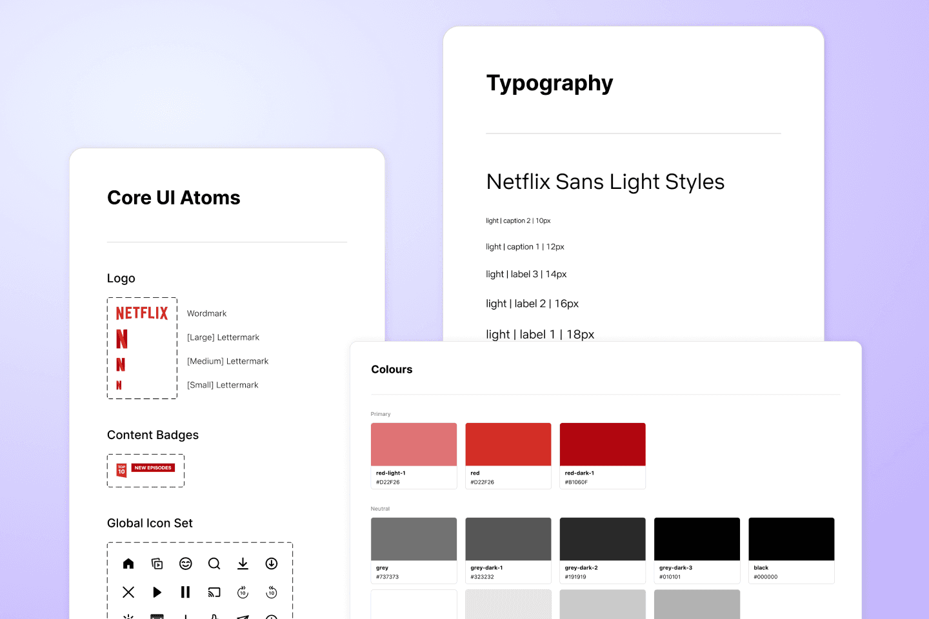Select the cast to screen icon
The width and height of the screenshot is (929, 619).
coord(214,592)
